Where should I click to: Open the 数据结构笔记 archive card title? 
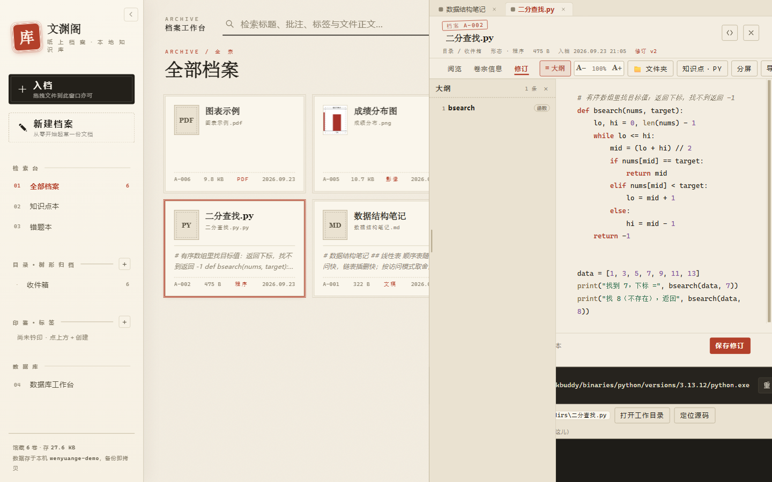(x=380, y=216)
